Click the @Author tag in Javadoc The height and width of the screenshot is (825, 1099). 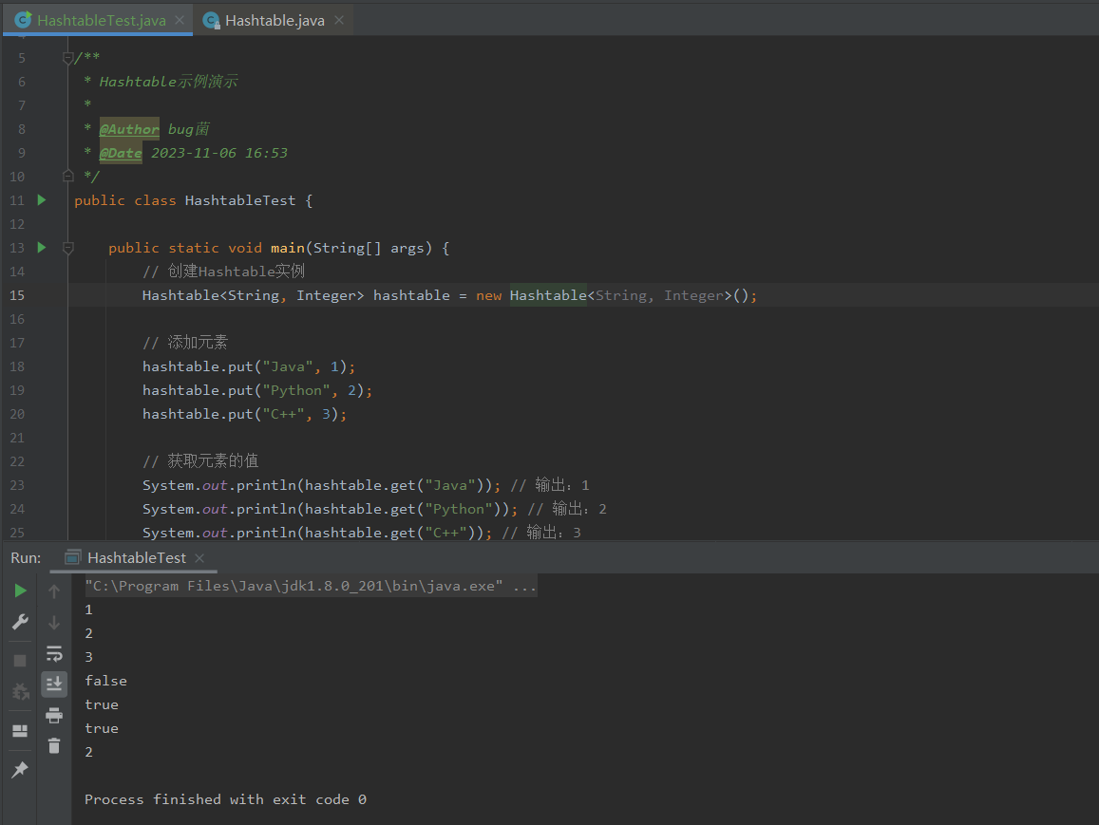pyautogui.click(x=129, y=129)
